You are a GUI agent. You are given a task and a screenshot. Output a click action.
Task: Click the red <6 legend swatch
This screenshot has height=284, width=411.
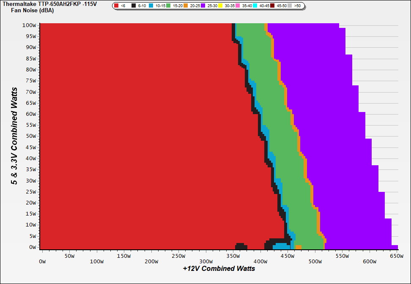coord(117,6)
